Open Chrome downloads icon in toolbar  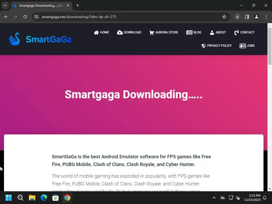coord(237,17)
